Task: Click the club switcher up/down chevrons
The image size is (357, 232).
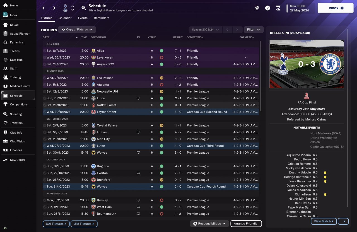Action: click(x=73, y=8)
